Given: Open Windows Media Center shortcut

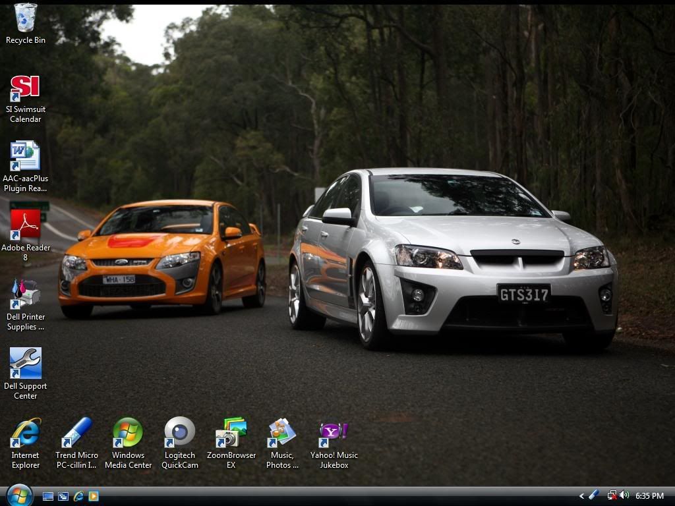Looking at the screenshot, I should [128, 433].
